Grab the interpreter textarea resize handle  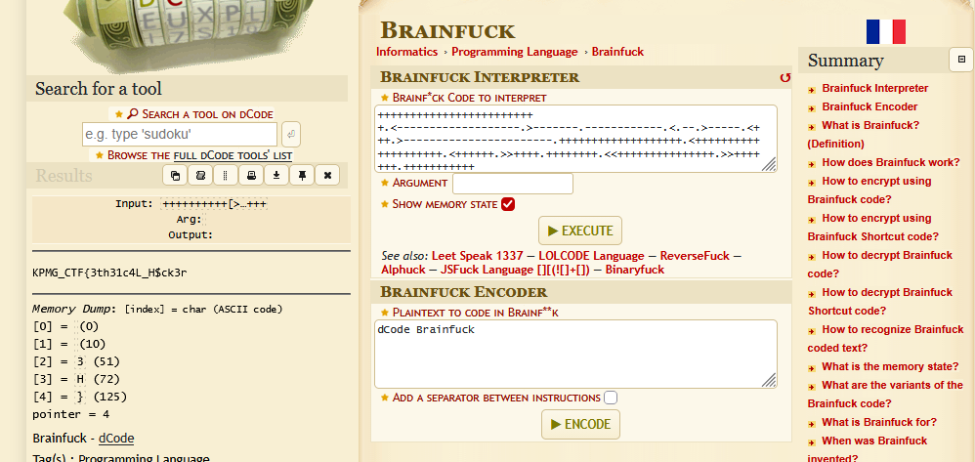click(x=769, y=164)
